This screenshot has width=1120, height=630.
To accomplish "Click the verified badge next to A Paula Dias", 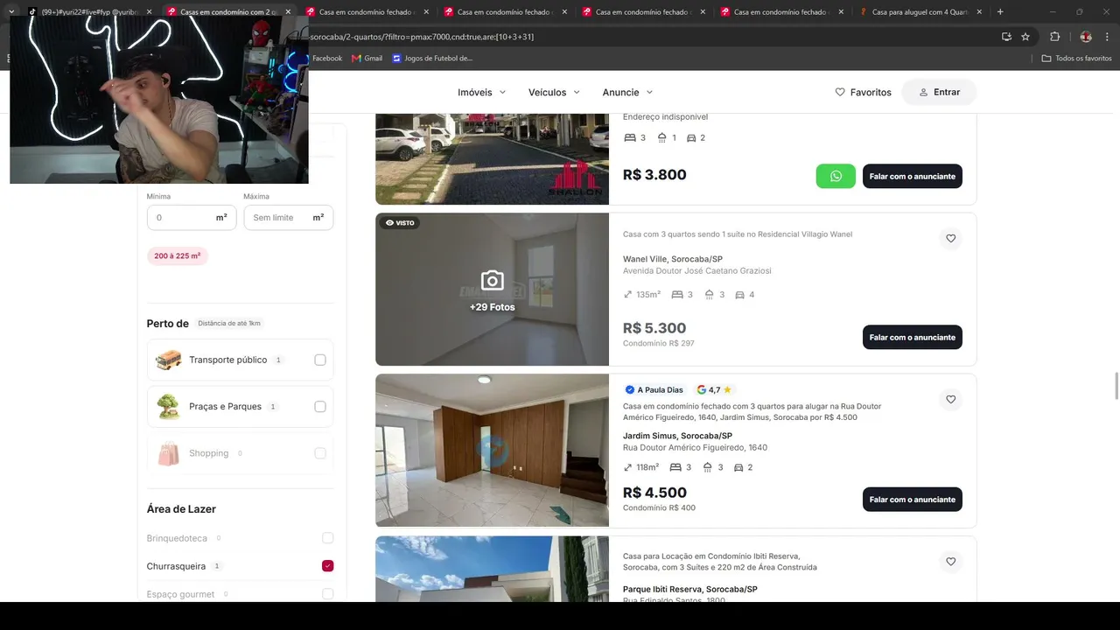I will (x=630, y=389).
